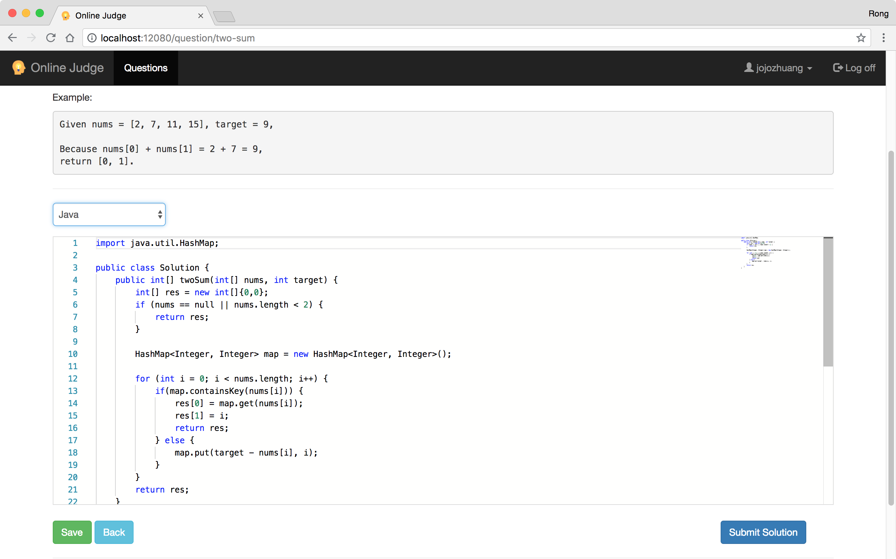Click the twoSum method signature line
The image size is (896, 559).
point(227,280)
